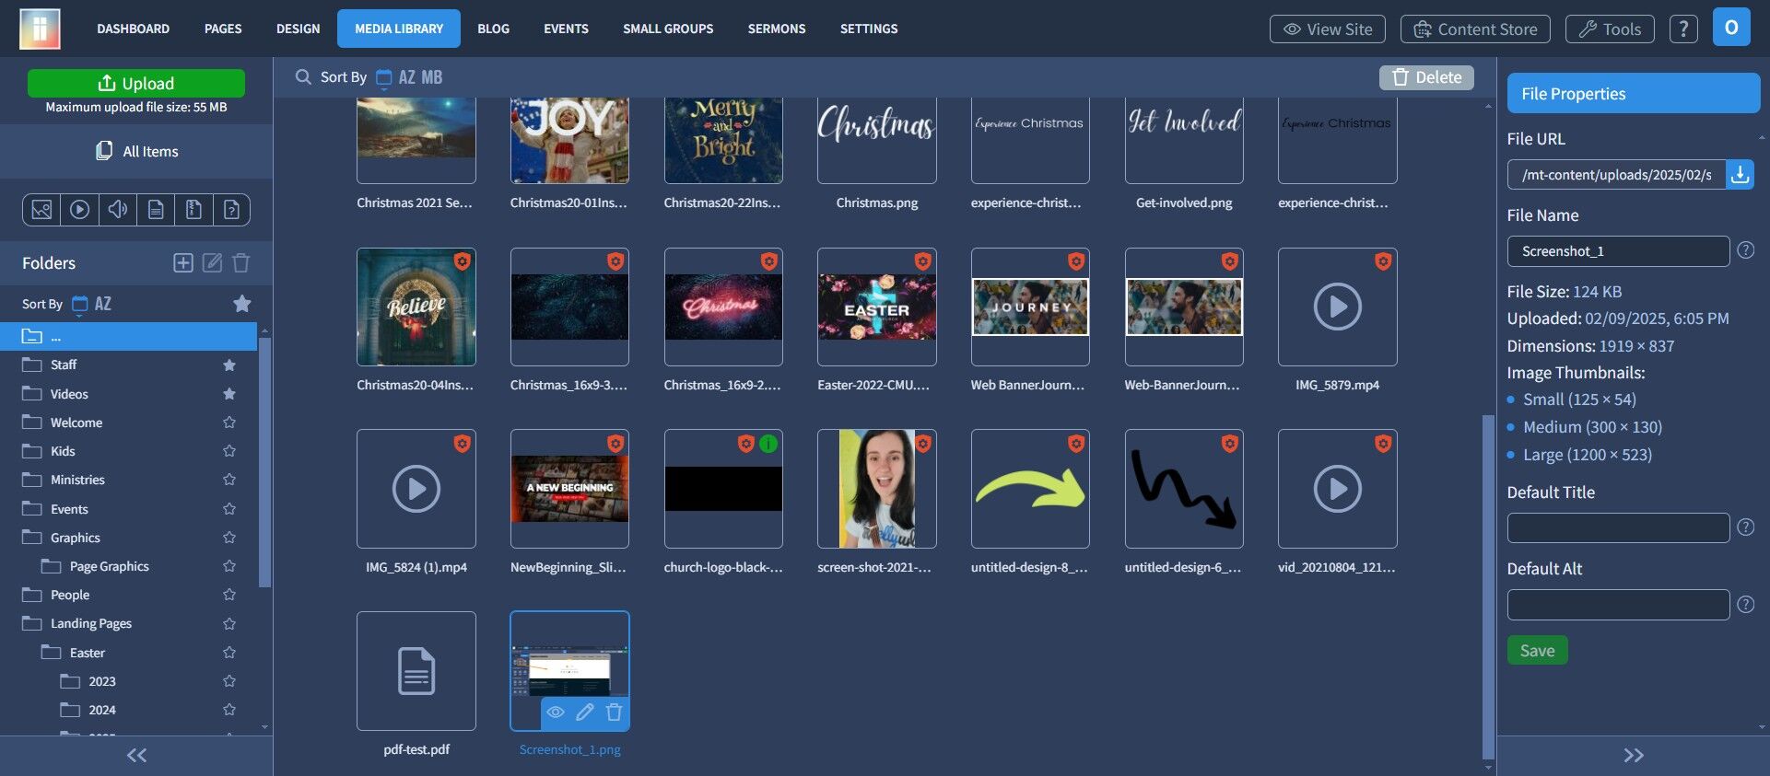Click the green Upload button

click(x=136, y=83)
